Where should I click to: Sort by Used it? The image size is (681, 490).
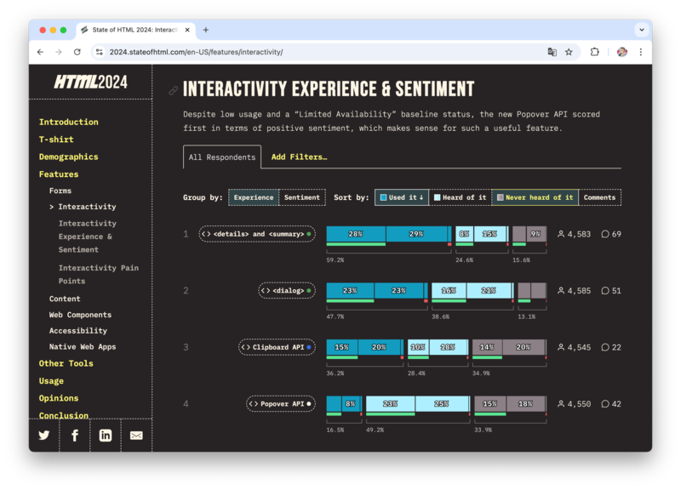[402, 197]
